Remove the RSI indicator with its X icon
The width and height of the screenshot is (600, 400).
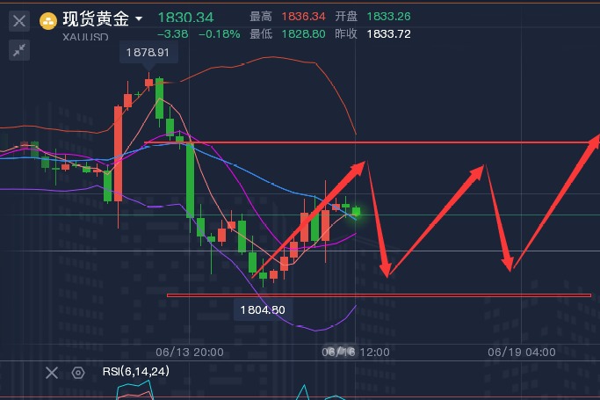tap(52, 372)
